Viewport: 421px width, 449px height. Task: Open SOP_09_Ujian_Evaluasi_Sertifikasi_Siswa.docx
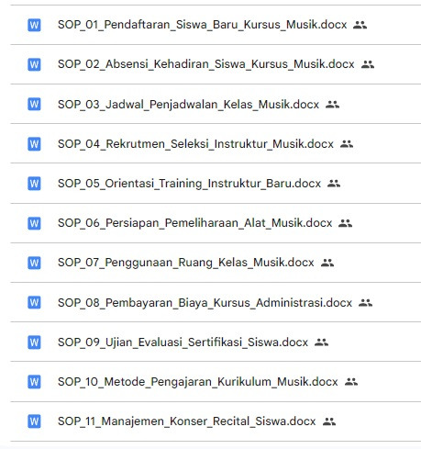[x=183, y=342]
